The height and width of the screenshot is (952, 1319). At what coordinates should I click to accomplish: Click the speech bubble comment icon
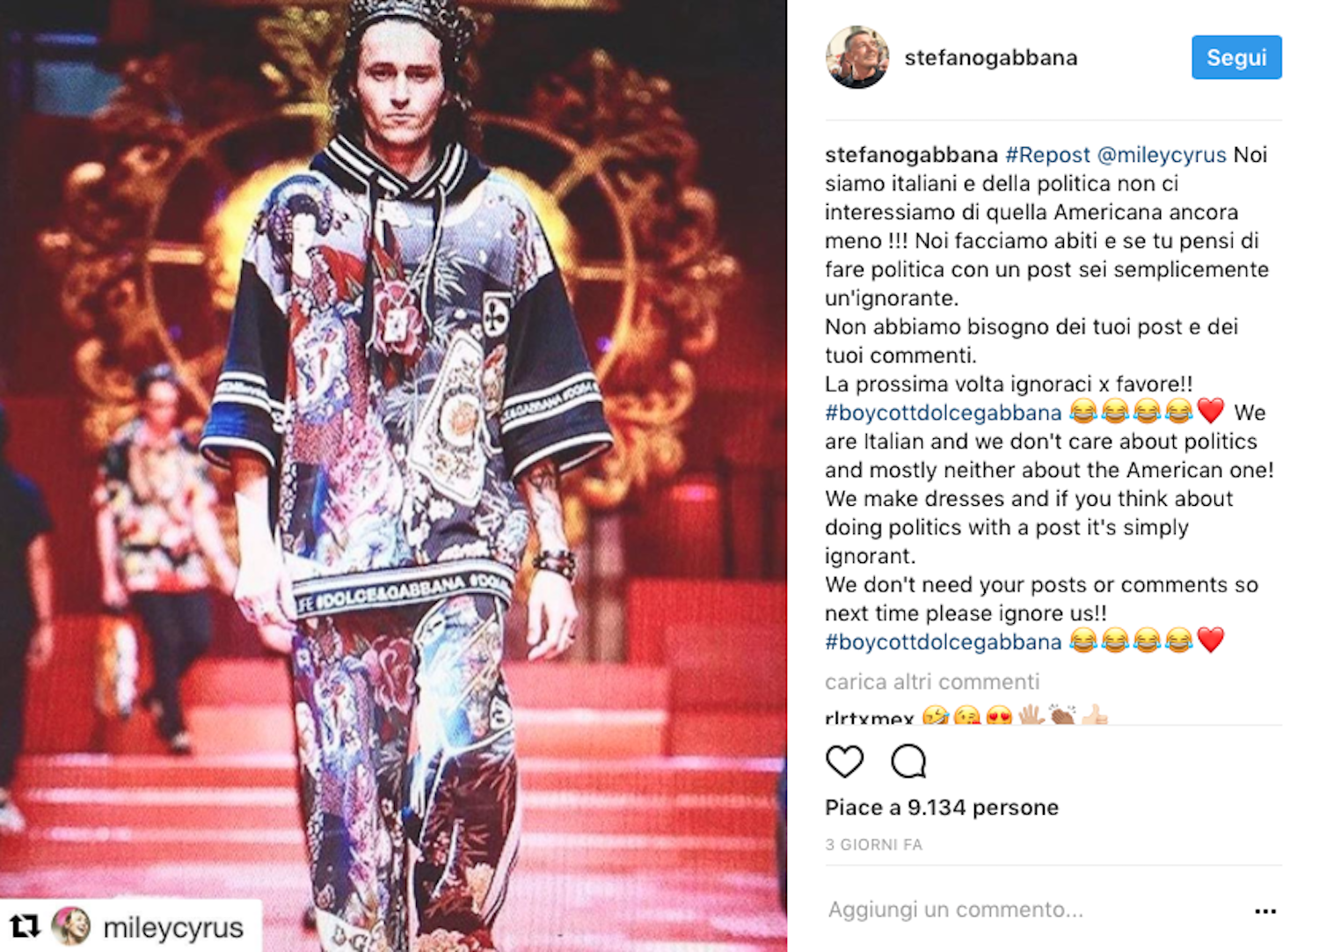point(908,762)
